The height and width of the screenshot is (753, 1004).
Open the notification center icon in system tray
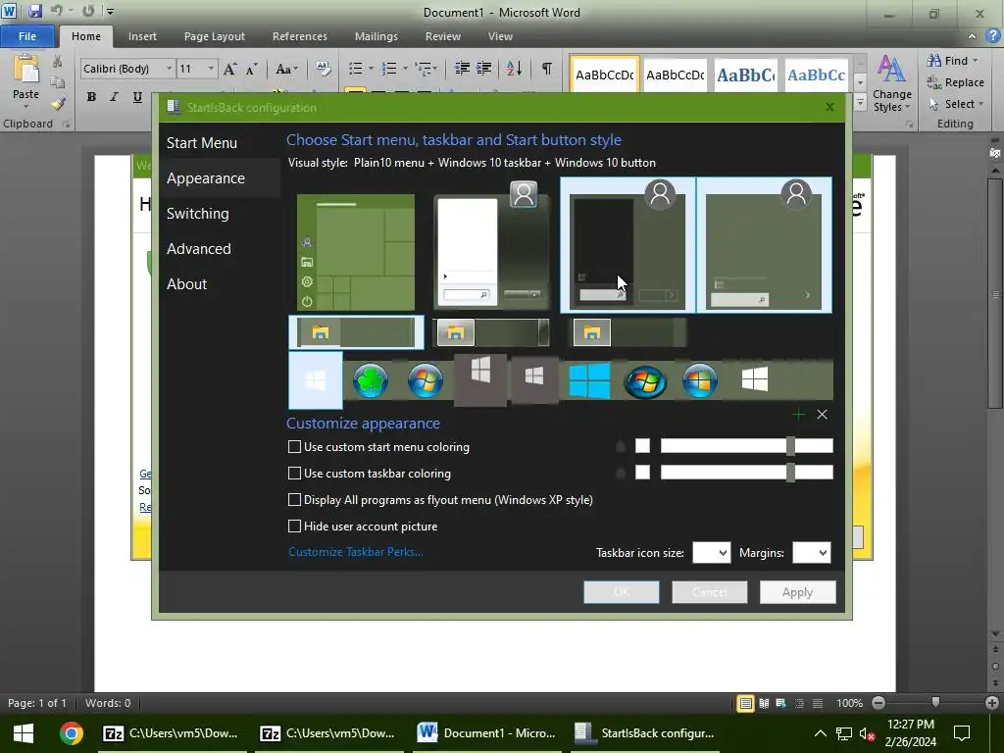tap(962, 733)
